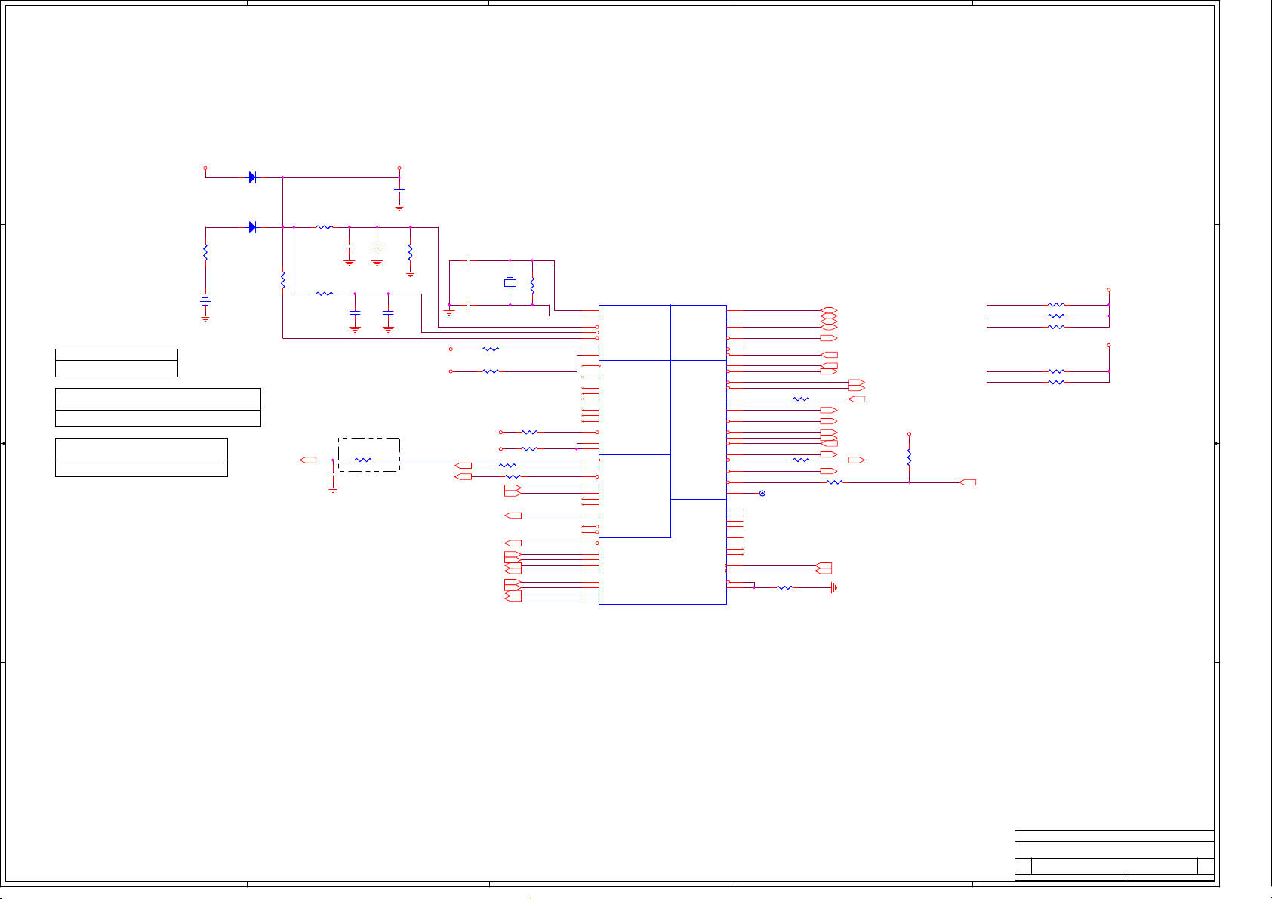This screenshot has width=1272, height=899.
Task: Click top resistor of the three-resistor group
Action: [x=1057, y=305]
